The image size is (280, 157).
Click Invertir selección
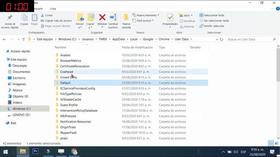click(x=212, y=26)
